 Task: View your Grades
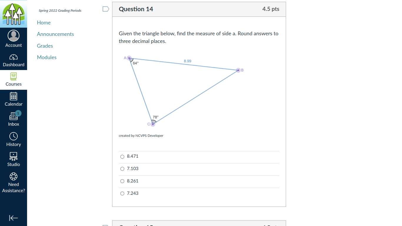(x=45, y=46)
